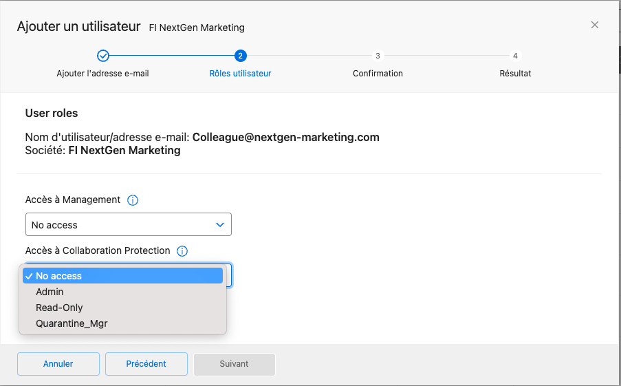Expand the Accès à Management dropdown chevron
The image size is (621, 386).
[x=220, y=225]
